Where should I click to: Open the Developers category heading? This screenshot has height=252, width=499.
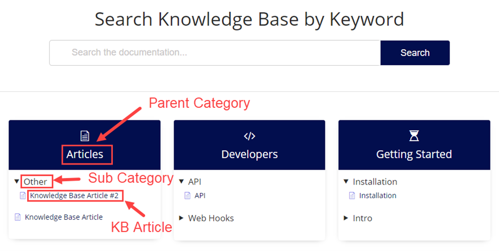249,154
